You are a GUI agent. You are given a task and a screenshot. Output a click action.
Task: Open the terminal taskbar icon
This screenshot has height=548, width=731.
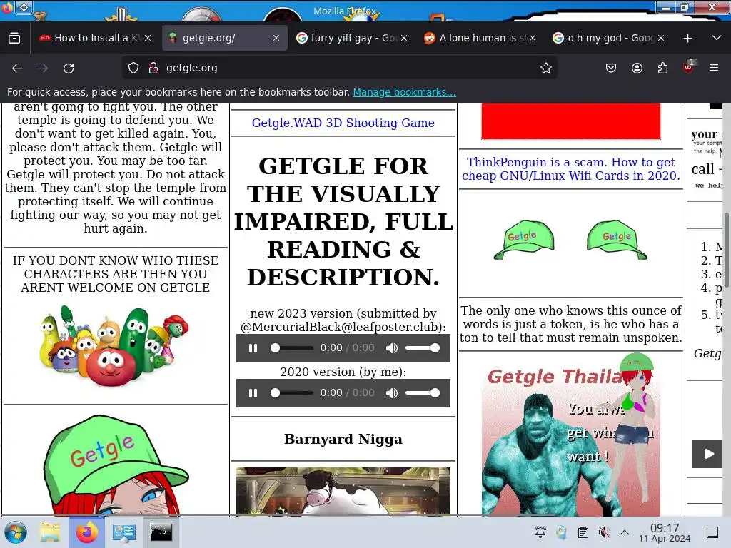point(161,532)
